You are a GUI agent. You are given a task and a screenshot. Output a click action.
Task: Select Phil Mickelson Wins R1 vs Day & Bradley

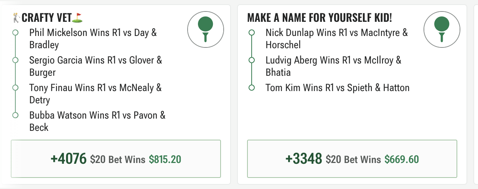(x=93, y=39)
